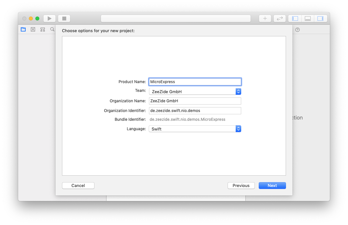348x225 pixels.
Task: Open the Language dropdown showing Swift
Action: click(195, 129)
